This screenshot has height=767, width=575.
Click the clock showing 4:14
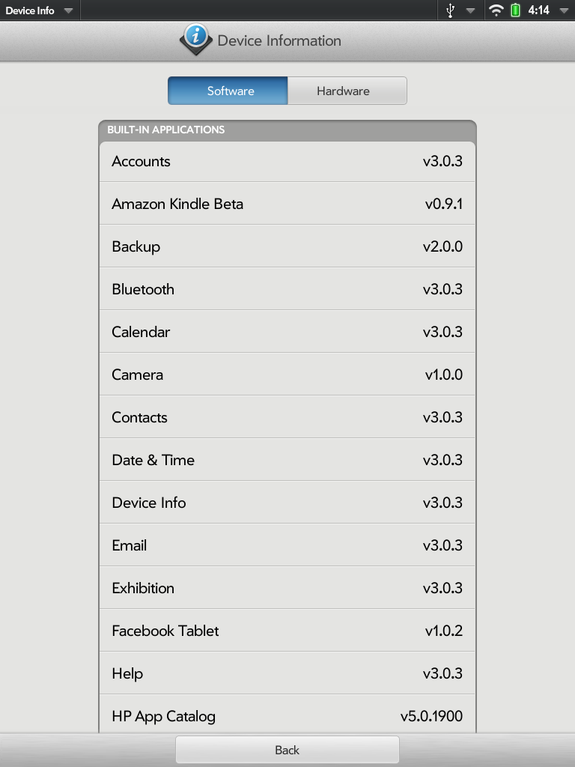pos(538,10)
